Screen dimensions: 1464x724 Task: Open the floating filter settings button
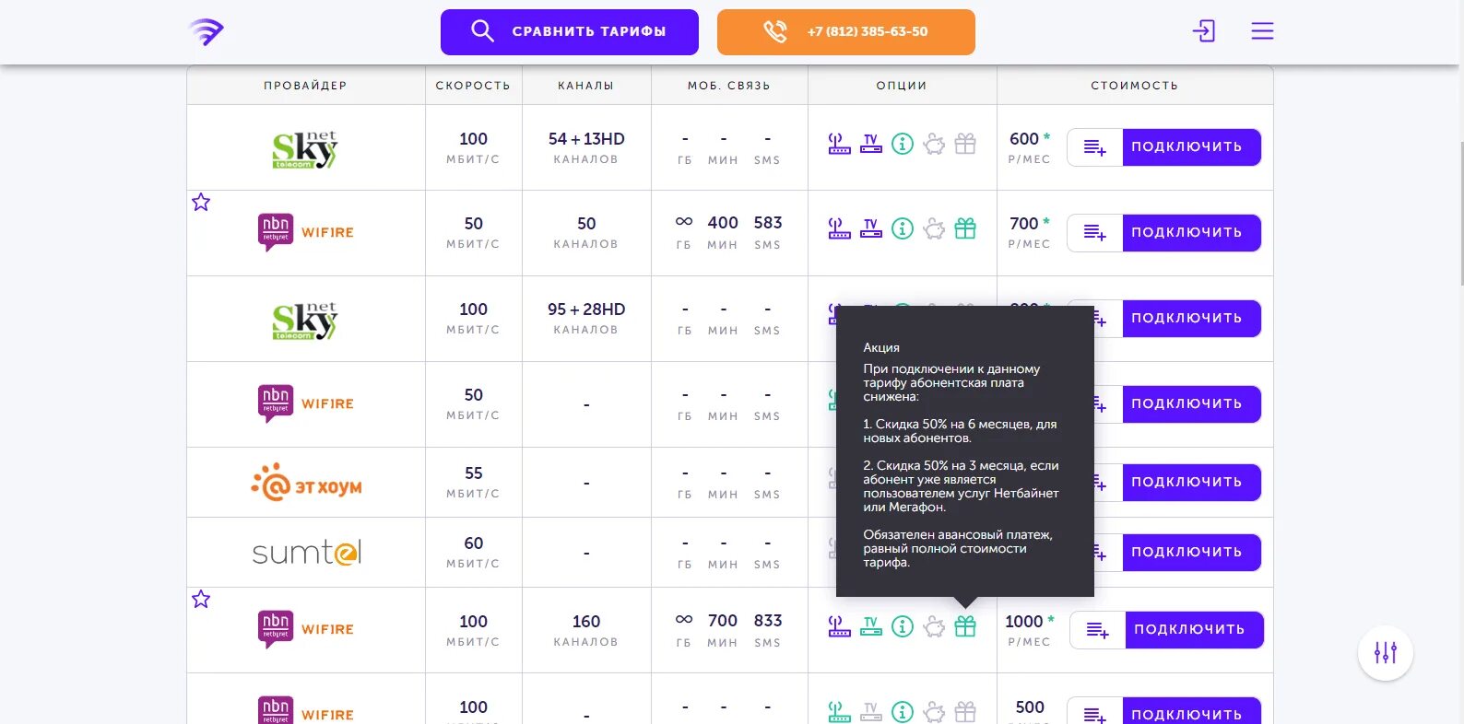click(1385, 653)
